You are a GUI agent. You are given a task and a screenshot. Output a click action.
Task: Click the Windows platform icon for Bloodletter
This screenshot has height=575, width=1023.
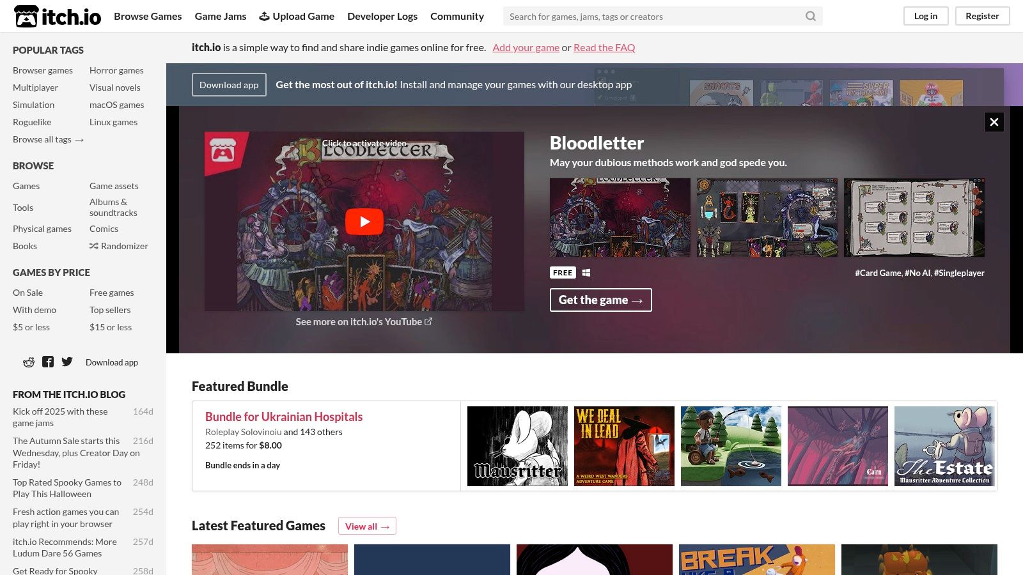point(586,273)
